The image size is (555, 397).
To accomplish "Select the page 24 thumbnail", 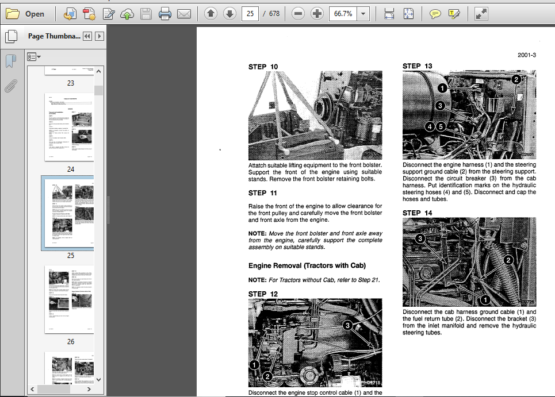I will [x=70, y=128].
